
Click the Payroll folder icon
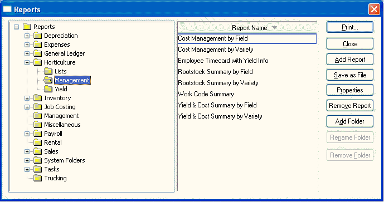[37, 134]
